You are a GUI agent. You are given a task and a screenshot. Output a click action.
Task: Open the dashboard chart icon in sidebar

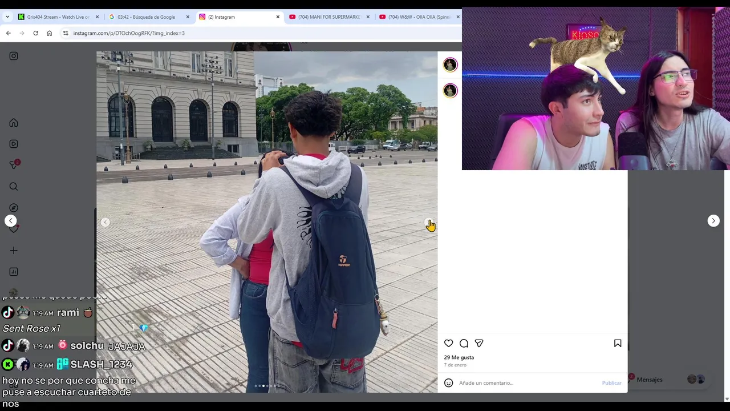14,272
